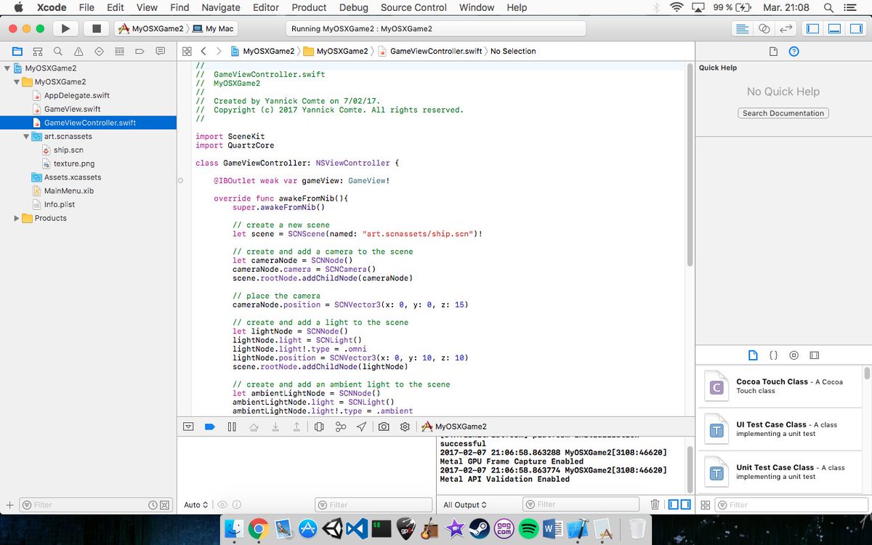Clear the console with trash icon
The width and height of the screenshot is (872, 545).
coord(655,504)
